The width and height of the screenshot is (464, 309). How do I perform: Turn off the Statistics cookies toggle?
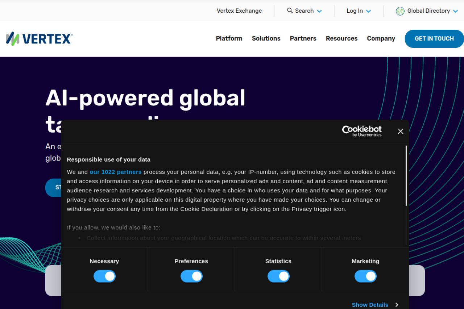tap(278, 276)
